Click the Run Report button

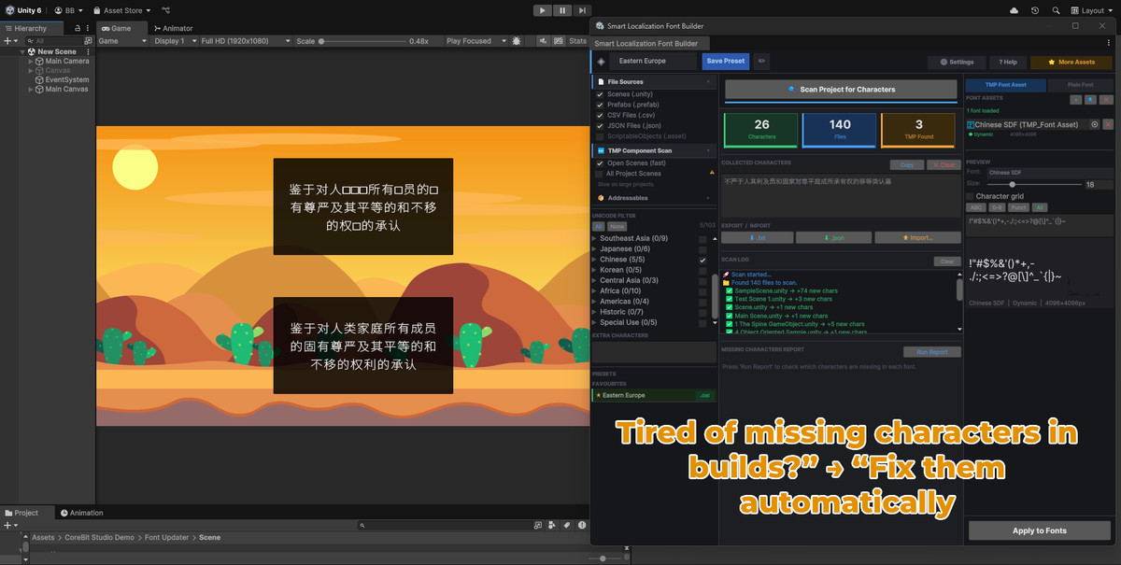[931, 352]
